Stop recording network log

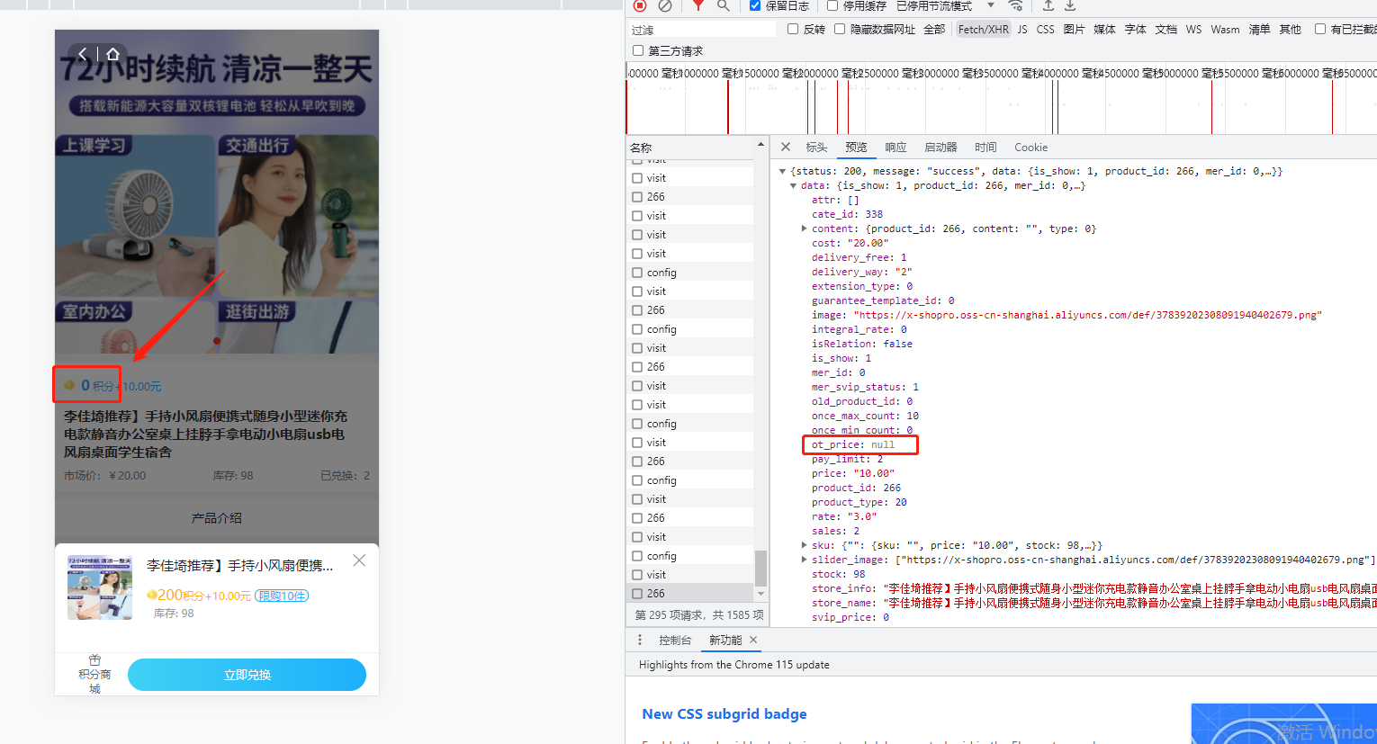pos(640,5)
